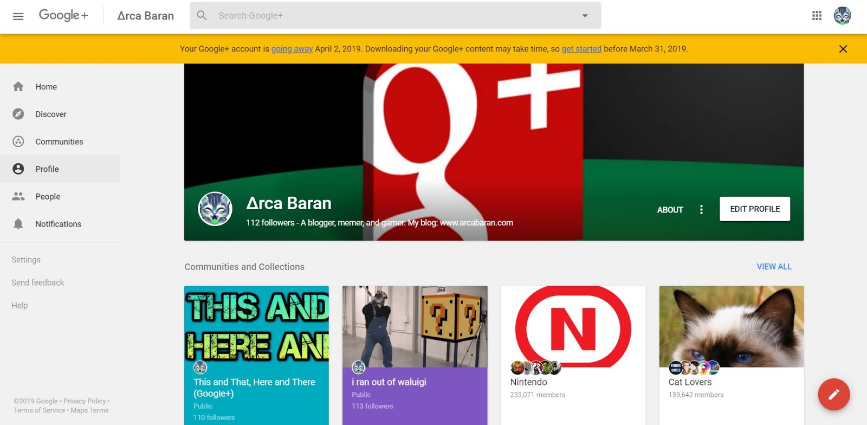The height and width of the screenshot is (425, 867).
Task: Click the People group icon
Action: 18,196
